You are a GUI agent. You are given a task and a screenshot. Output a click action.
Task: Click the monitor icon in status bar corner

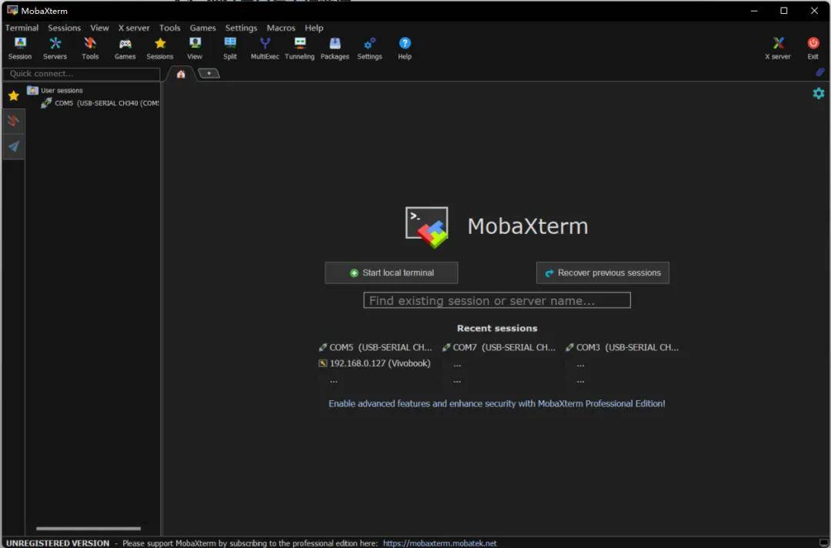tap(823, 543)
